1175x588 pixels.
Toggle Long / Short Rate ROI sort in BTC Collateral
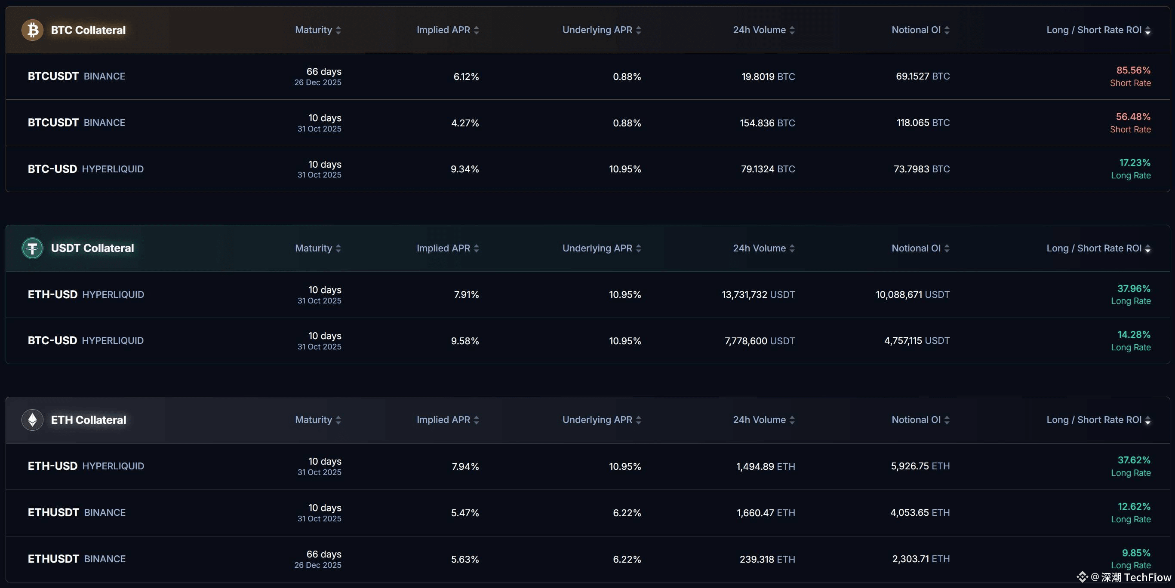pos(1147,30)
